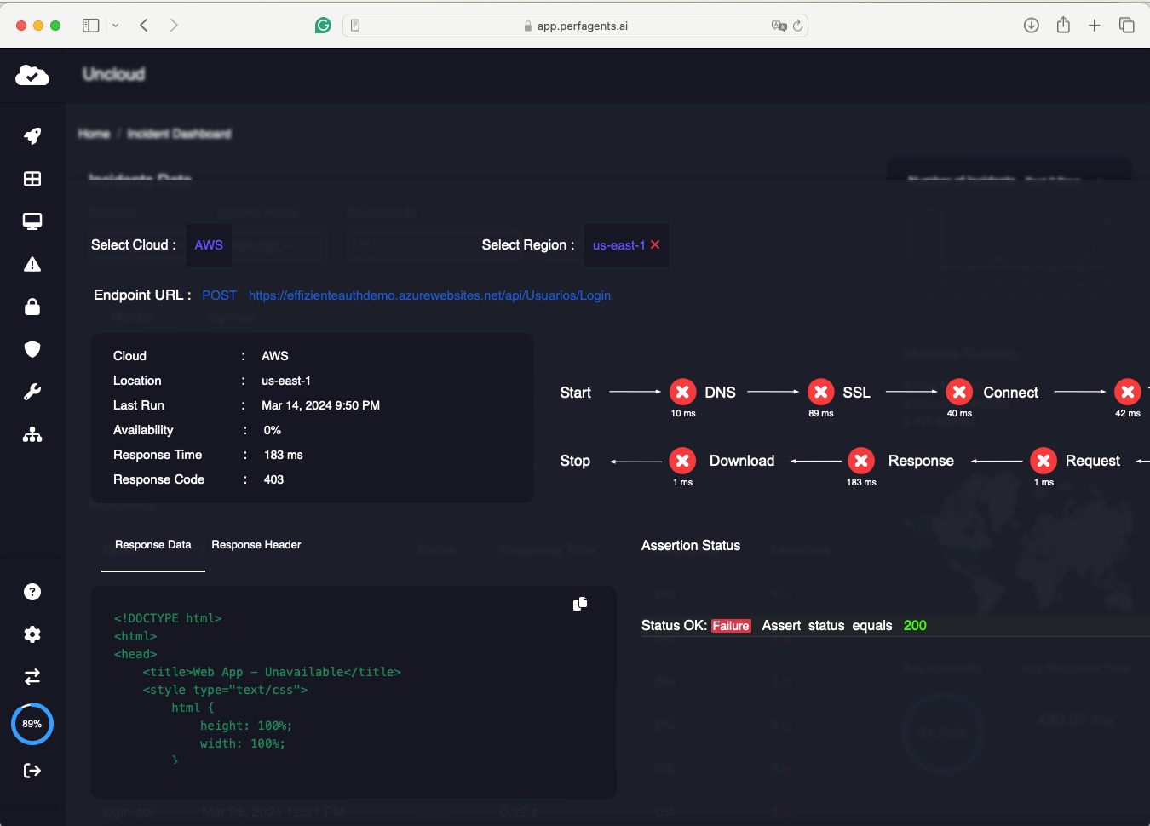The image size is (1150, 826).
Task: Open the sidebar dropdown chevron in Safari
Action: [116, 26]
